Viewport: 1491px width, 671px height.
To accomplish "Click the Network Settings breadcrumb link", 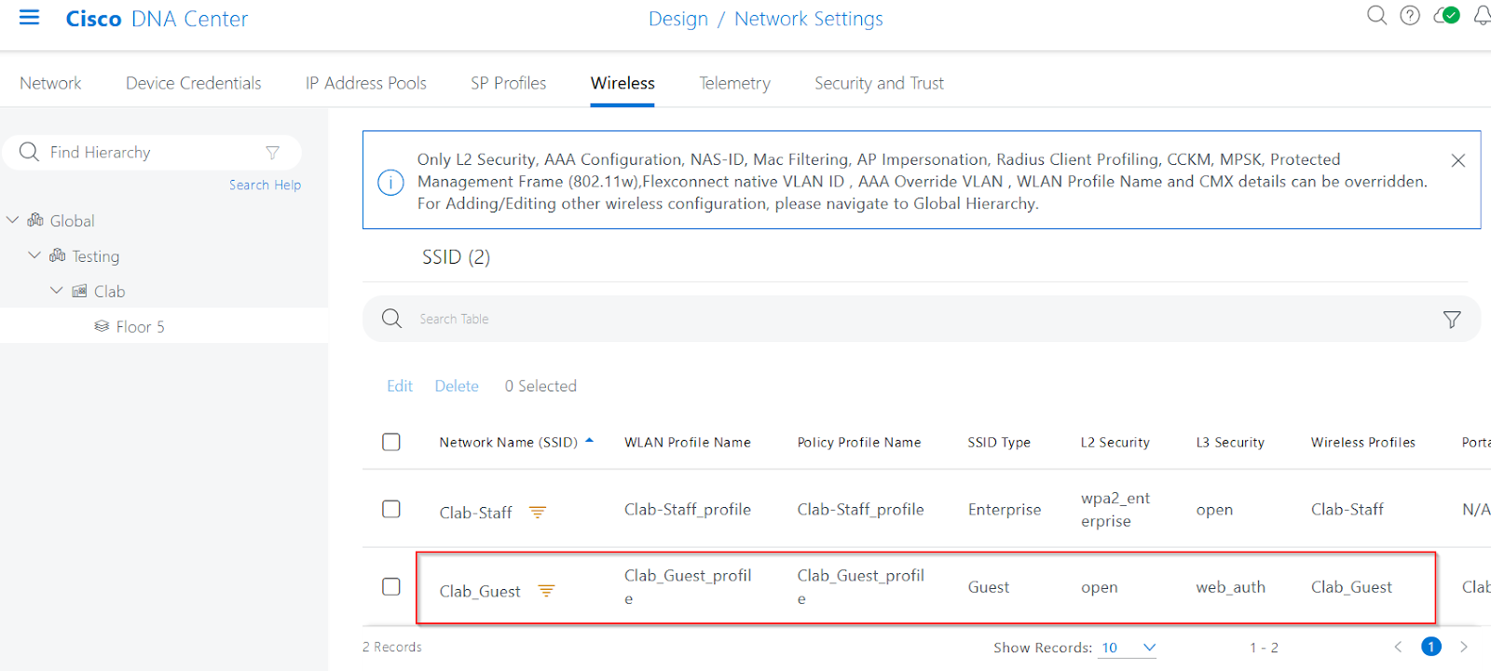I will coord(809,19).
